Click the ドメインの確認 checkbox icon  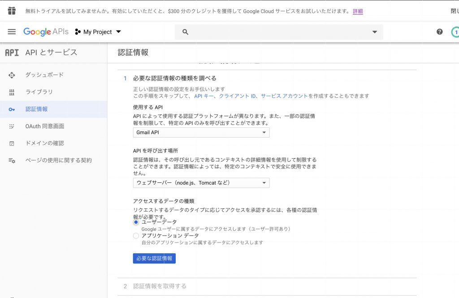pyautogui.click(x=12, y=143)
